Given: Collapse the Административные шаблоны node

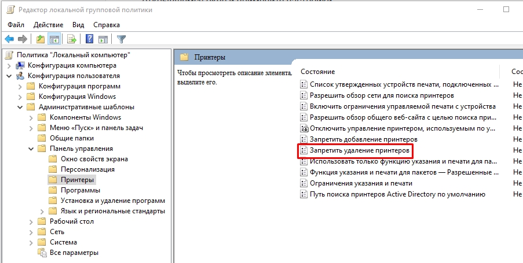Looking at the screenshot, I should (20, 107).
